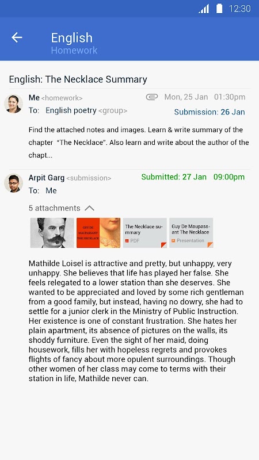Check the signal strength status icon
Screen dimensions: 259x460
[204, 9]
